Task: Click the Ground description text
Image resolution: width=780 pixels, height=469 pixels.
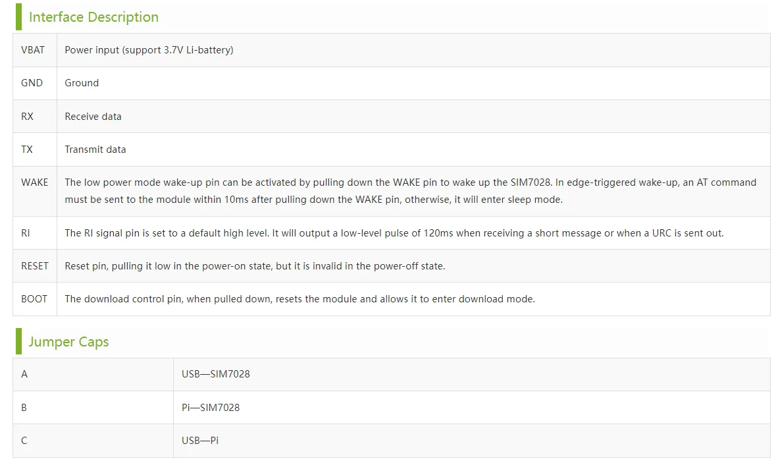Action: click(82, 83)
